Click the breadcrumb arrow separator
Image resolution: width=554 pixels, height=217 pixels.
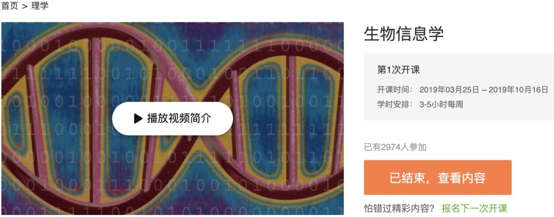(x=25, y=6)
